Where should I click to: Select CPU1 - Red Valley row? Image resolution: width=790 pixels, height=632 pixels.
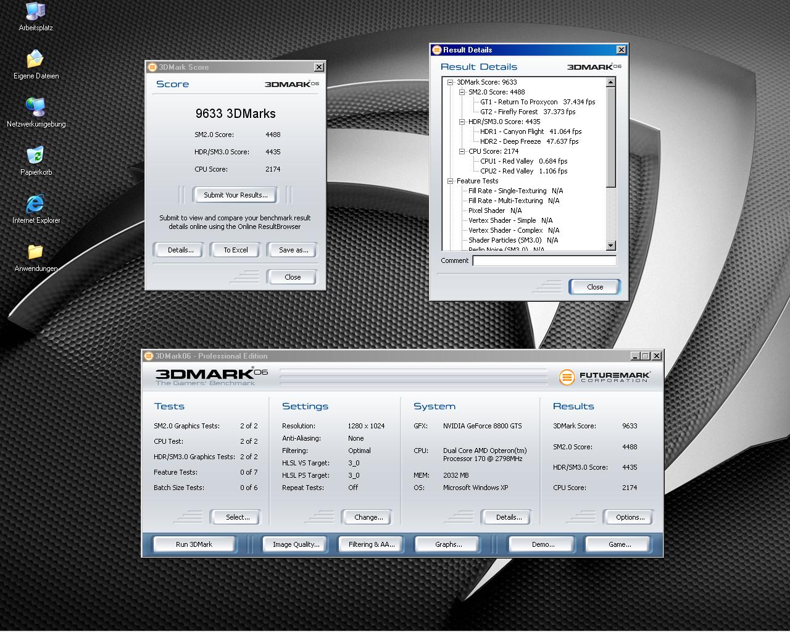tap(524, 161)
